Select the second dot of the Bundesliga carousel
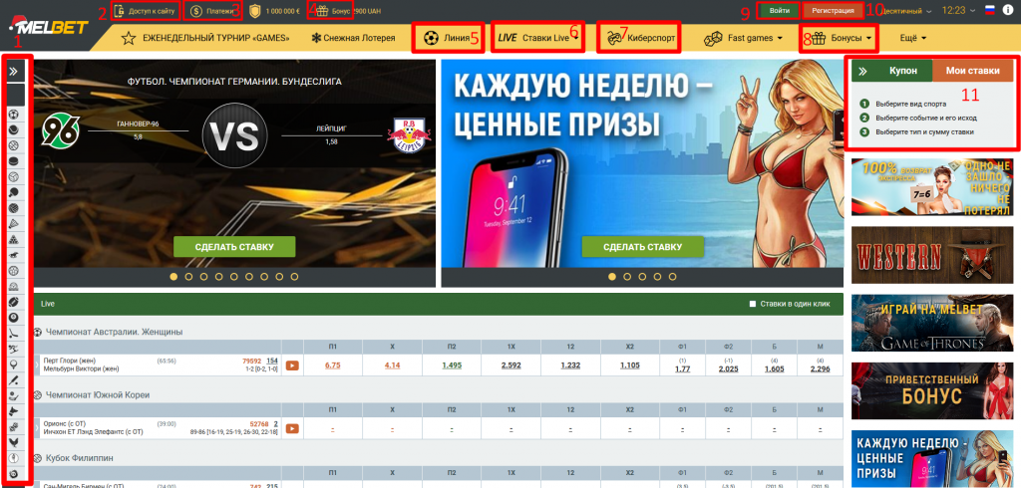Viewport: 1021px width, 488px height. coord(188,277)
